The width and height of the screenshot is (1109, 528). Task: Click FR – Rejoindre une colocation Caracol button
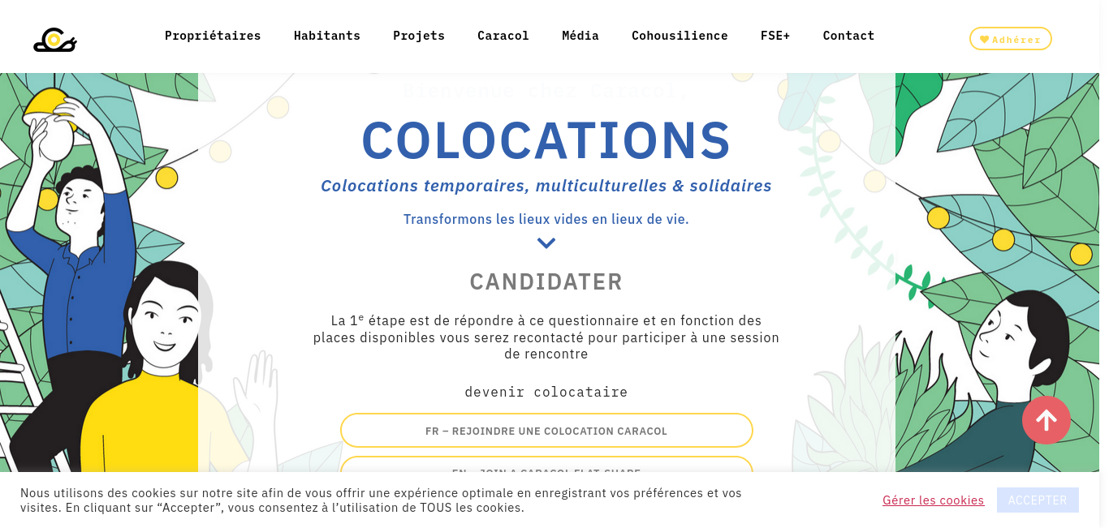point(546,431)
